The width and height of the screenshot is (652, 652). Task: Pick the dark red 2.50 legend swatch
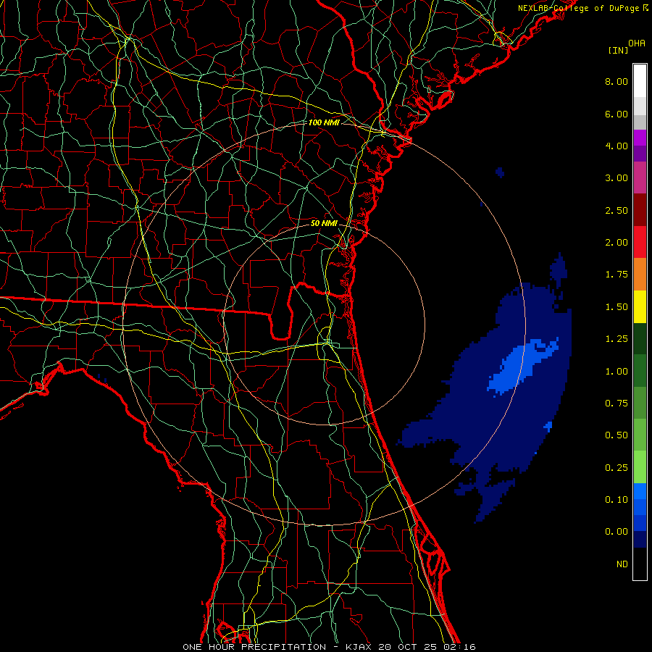[x=640, y=210]
